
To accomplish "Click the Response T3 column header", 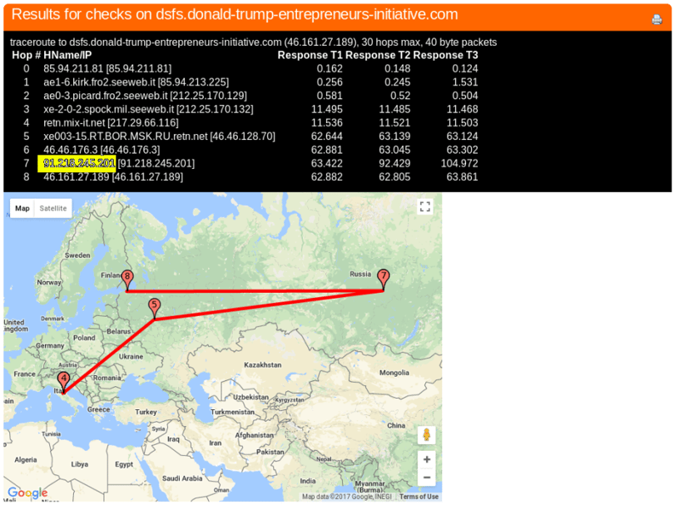I will tap(445, 56).
